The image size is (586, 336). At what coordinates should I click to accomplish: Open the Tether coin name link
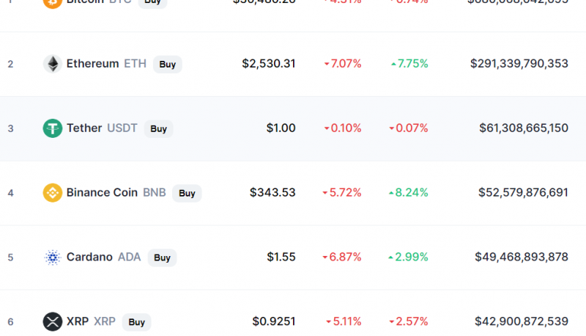click(x=84, y=128)
